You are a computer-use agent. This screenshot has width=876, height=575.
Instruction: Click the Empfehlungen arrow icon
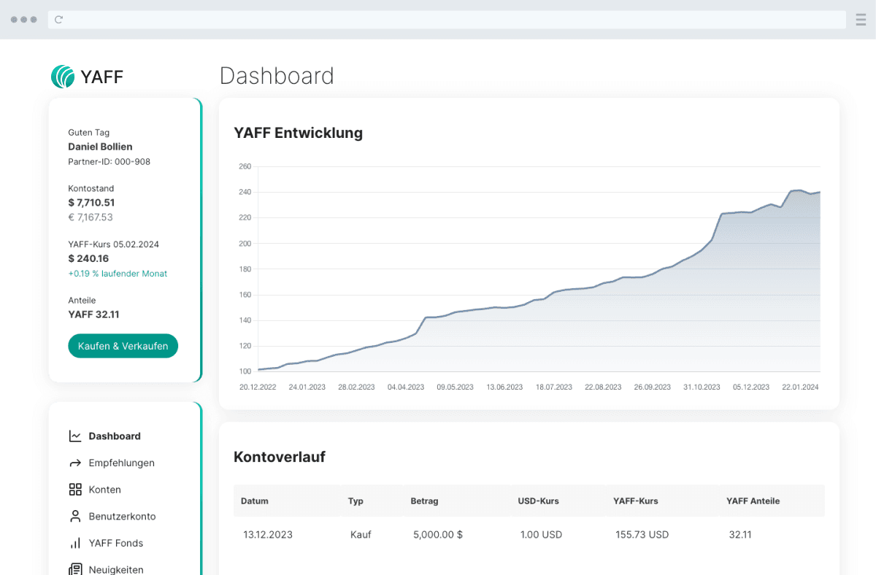point(75,463)
